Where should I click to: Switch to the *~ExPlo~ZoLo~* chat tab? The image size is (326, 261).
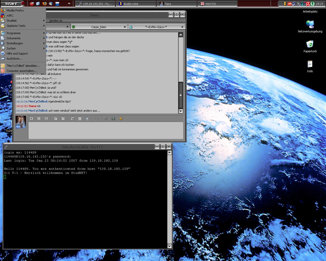(156, 27)
